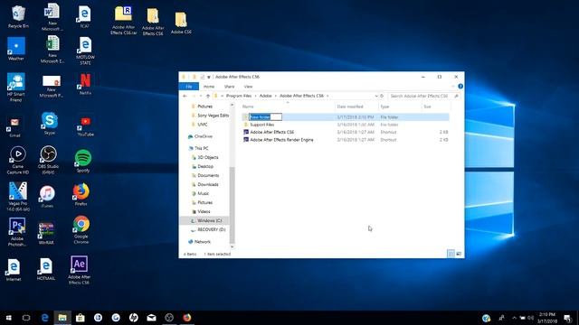Open the Share ribbon tab
Screen dimensions: 579x325
point(229,87)
